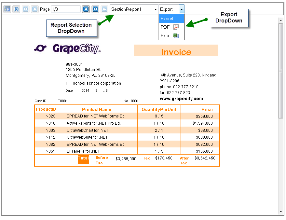
Task: Click the $156,000 price cell
Action: click(204, 151)
